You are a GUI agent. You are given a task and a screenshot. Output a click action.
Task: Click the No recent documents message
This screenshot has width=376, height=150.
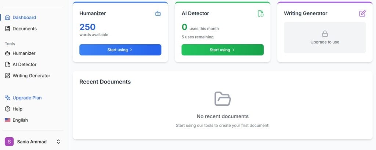coord(223,116)
